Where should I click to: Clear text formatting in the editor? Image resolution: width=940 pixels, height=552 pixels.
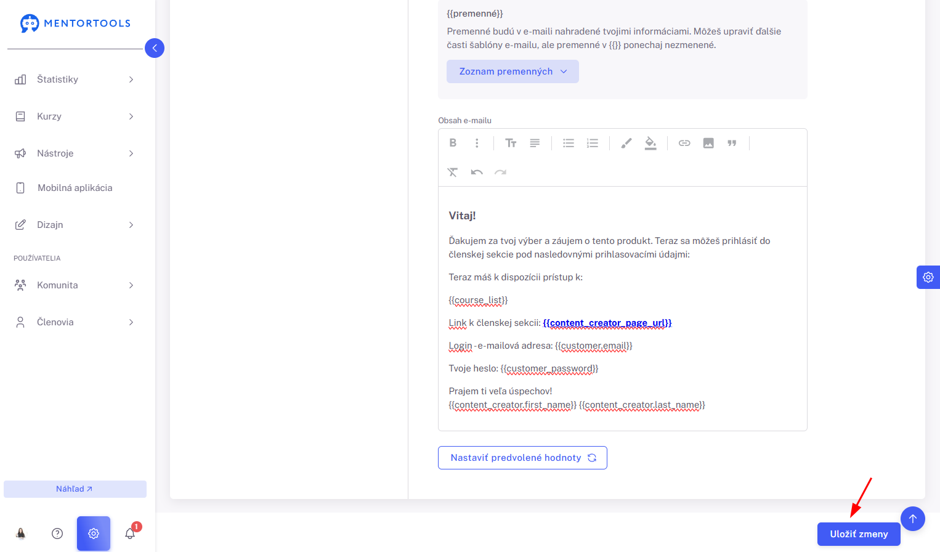point(453,172)
